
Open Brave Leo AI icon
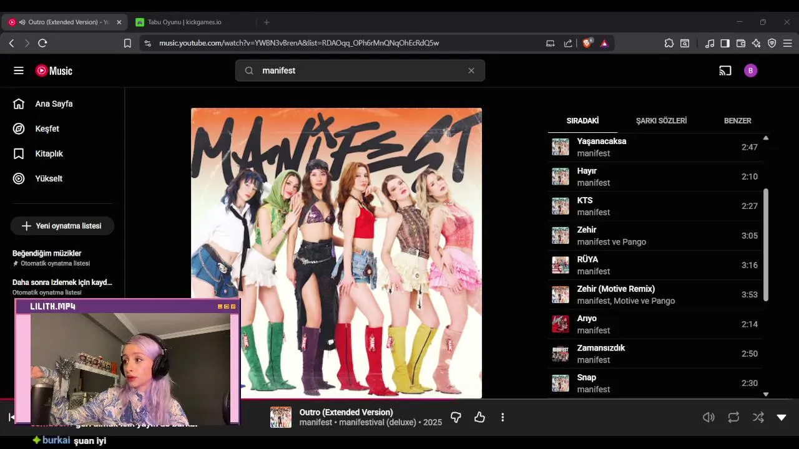pyautogui.click(x=757, y=43)
